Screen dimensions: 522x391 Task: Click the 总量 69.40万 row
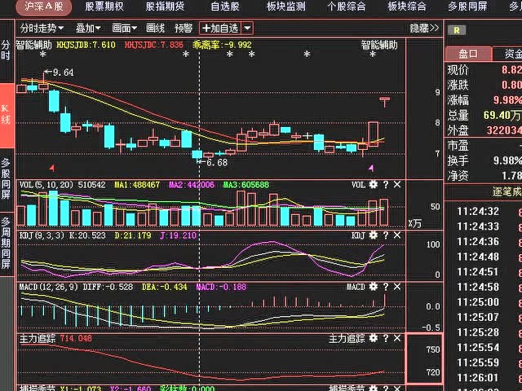[484, 116]
